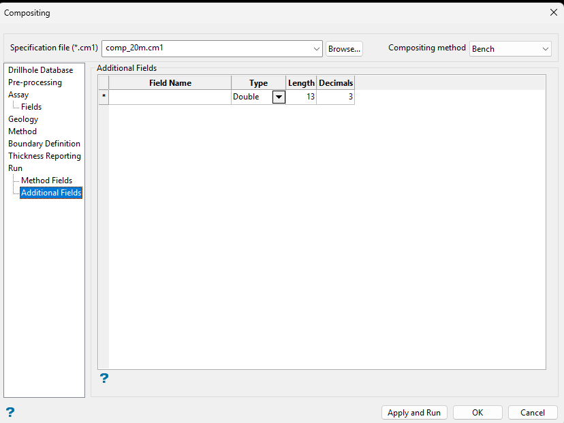Click the Length cell showing 13
Image resolution: width=564 pixels, height=423 pixels.
coord(301,97)
